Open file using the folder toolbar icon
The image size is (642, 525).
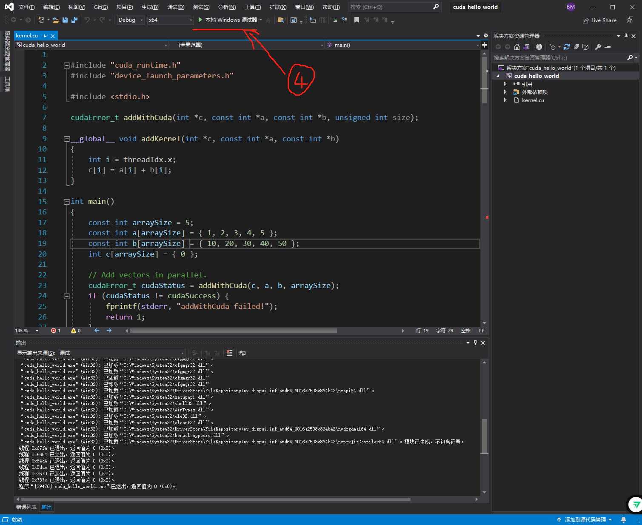click(x=55, y=20)
